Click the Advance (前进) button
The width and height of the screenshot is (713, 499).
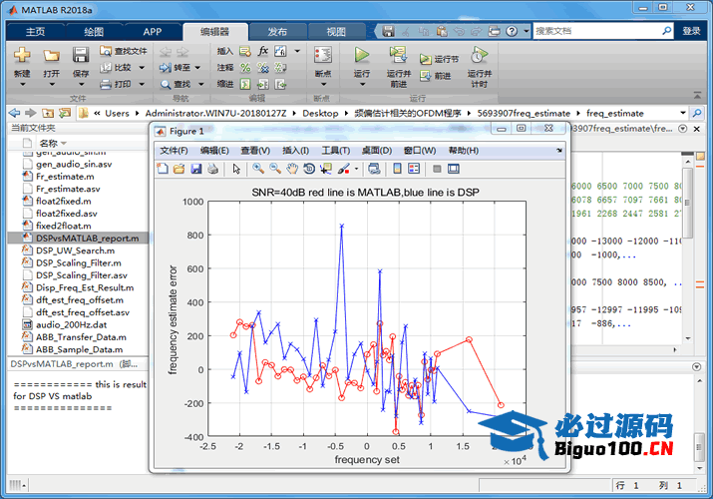436,76
